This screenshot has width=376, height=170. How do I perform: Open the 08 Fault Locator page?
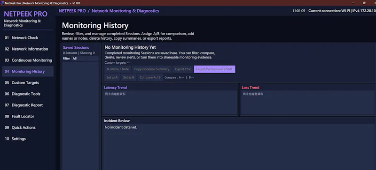[28, 117]
